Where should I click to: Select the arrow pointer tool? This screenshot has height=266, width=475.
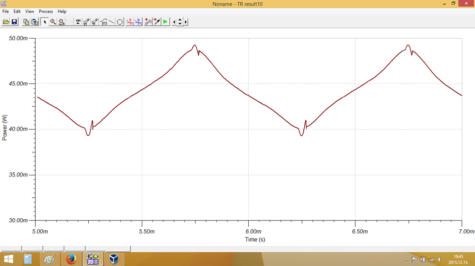45,22
